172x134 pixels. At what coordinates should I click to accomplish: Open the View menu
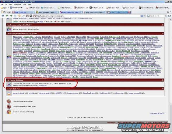tap(11, 5)
